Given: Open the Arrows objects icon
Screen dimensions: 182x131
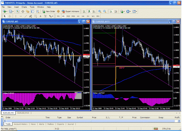Looking at the screenshot, I should point(50,16).
